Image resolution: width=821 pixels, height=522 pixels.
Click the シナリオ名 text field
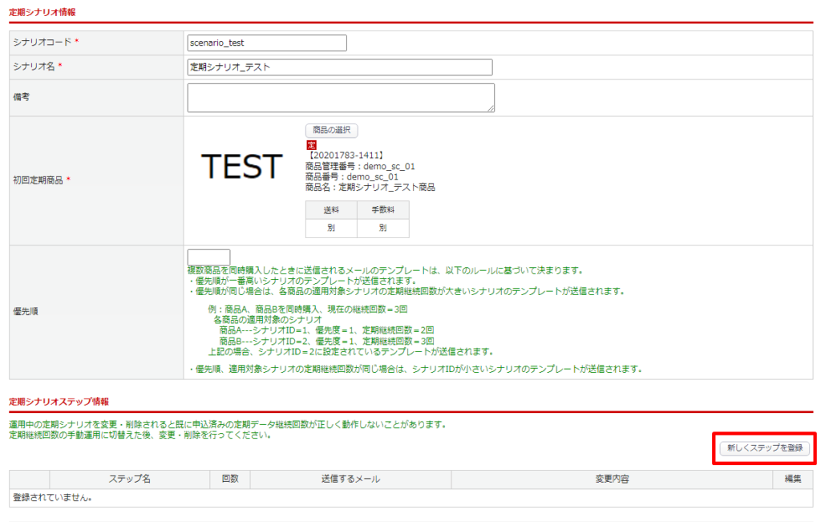click(x=339, y=67)
